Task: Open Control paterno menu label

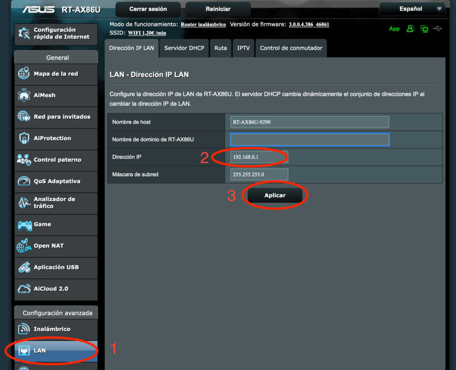Action: point(57,160)
